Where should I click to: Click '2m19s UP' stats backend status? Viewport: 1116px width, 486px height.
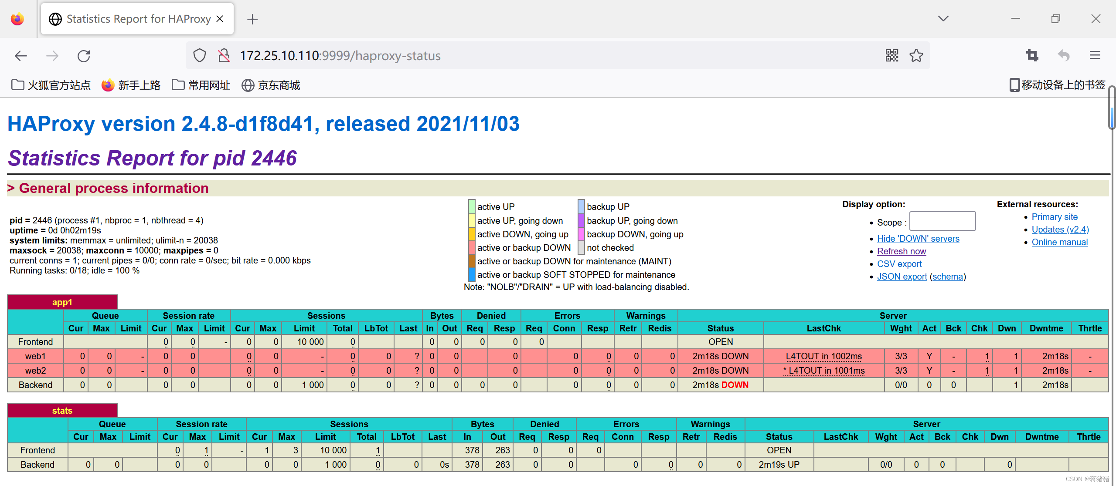coord(779,465)
